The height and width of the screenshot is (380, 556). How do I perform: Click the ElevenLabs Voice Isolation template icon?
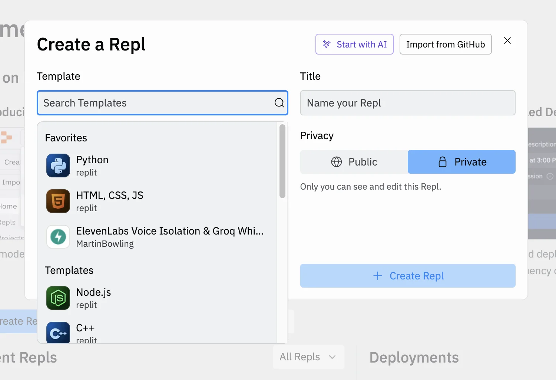click(58, 237)
